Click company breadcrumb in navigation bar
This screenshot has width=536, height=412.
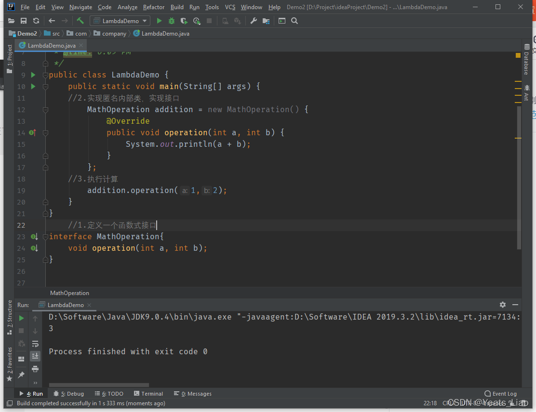[110, 34]
